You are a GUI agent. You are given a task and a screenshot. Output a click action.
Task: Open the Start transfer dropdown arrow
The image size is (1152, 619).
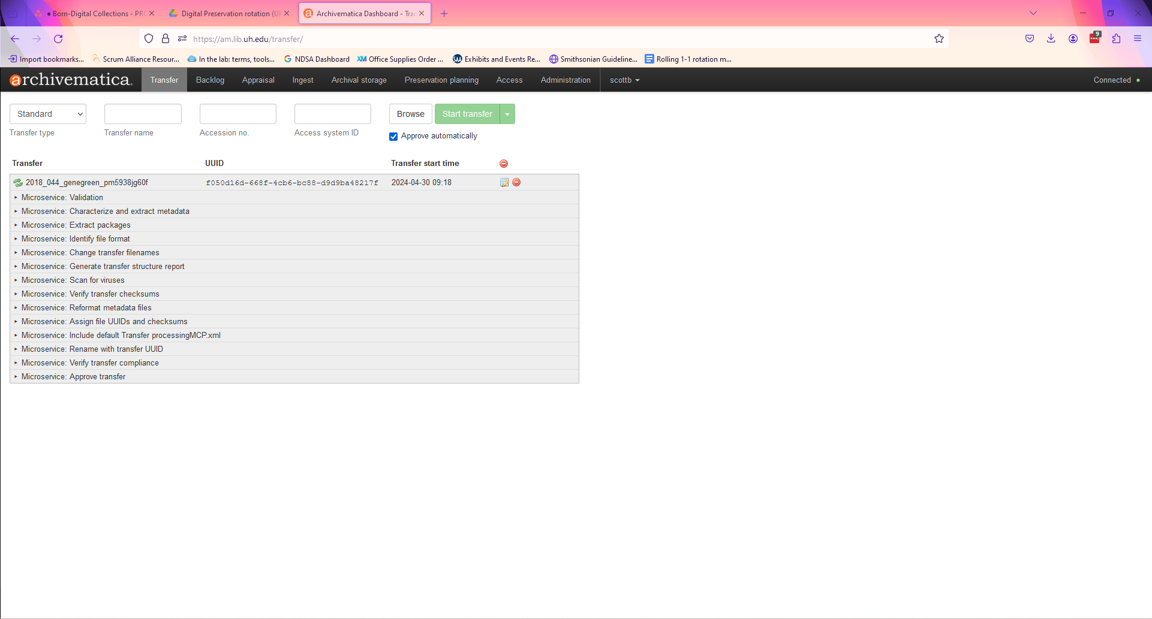[507, 114]
